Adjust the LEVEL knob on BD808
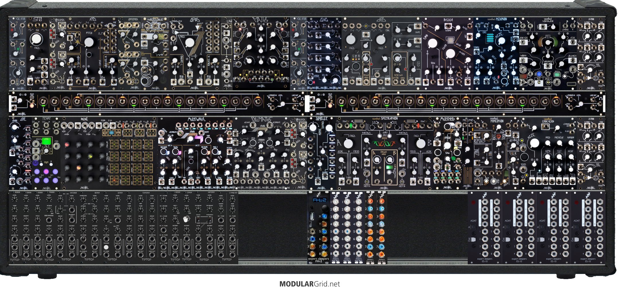 click(15, 199)
